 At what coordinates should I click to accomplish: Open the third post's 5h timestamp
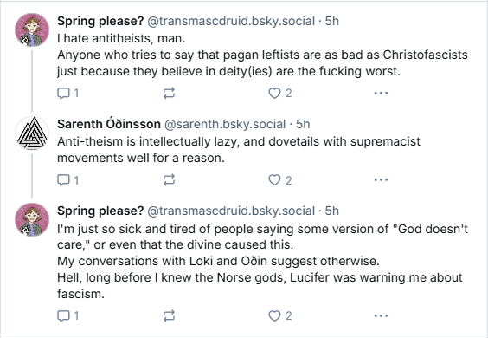(331, 211)
